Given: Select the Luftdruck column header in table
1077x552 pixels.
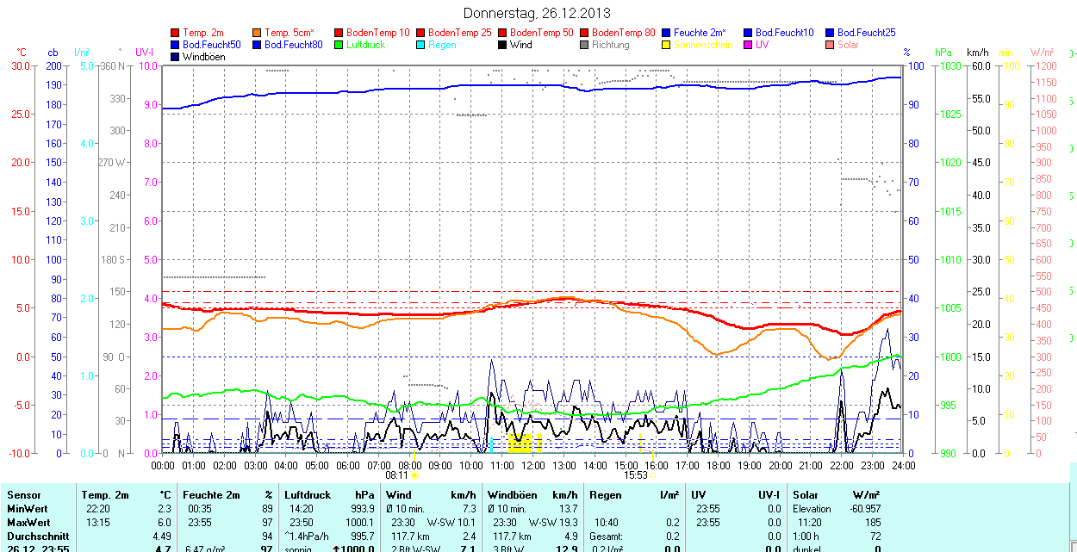Looking at the screenshot, I should pyautogui.click(x=307, y=495).
